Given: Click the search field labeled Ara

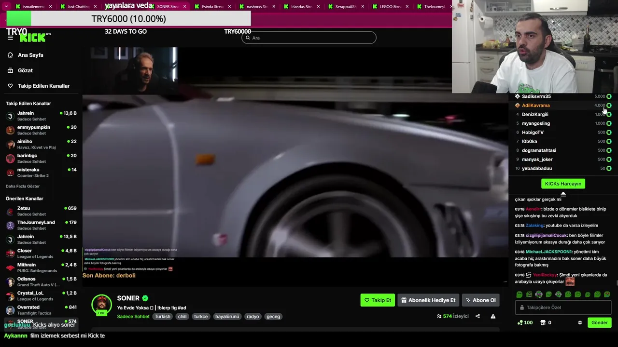Looking at the screenshot, I should click(309, 38).
